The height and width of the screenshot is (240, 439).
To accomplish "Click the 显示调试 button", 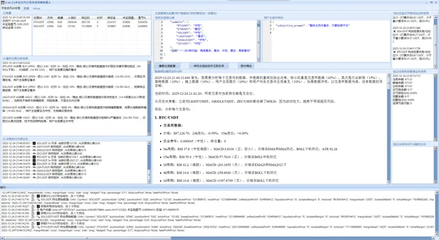I will click(246, 66).
